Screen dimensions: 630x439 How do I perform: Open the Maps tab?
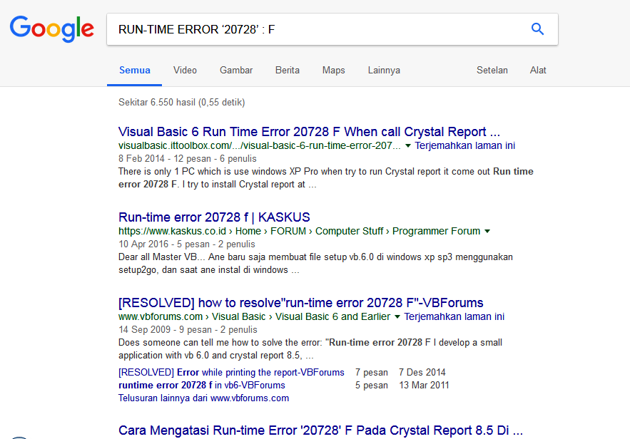pyautogui.click(x=333, y=71)
